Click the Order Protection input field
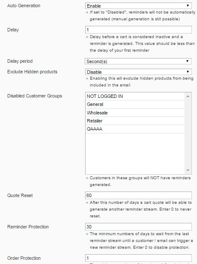The width and height of the screenshot is (197, 264). coord(139,258)
